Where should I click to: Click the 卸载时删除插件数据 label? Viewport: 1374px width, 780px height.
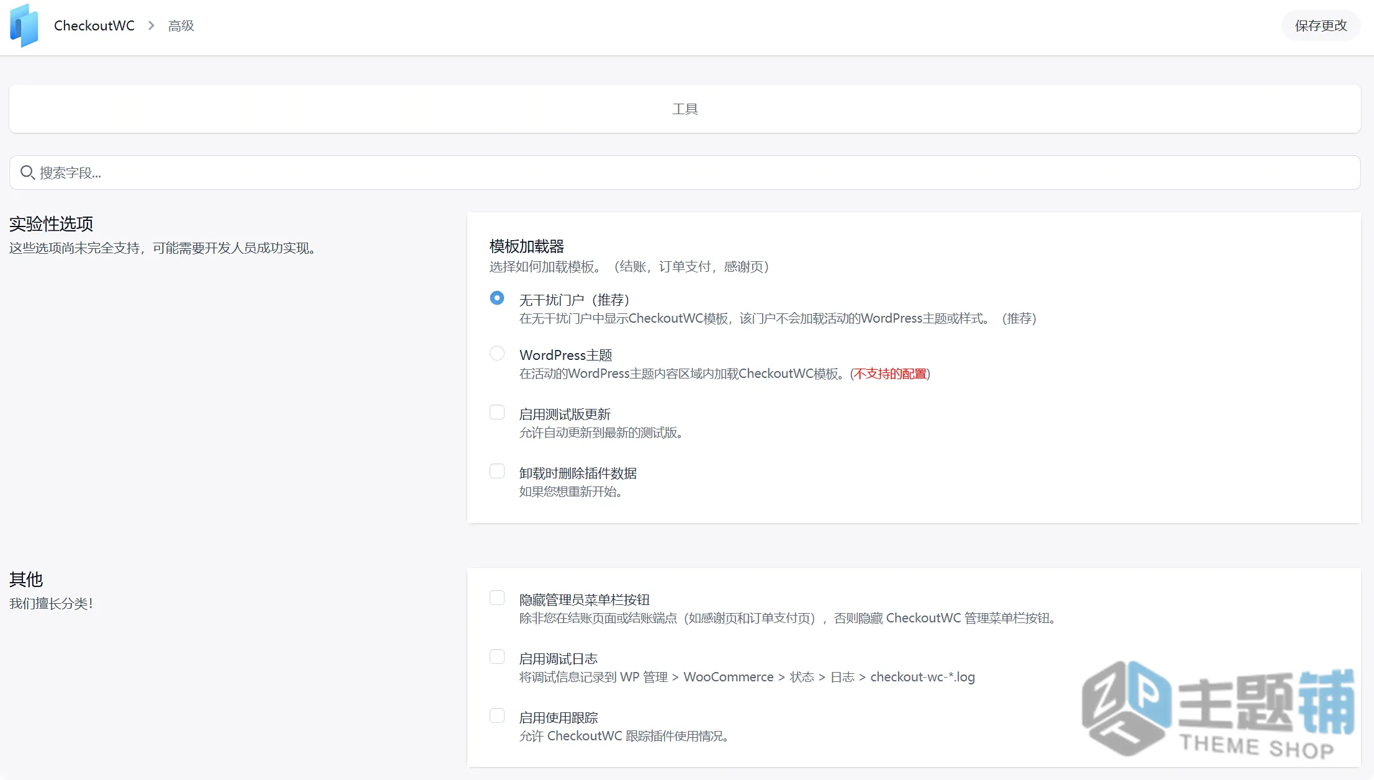point(578,473)
